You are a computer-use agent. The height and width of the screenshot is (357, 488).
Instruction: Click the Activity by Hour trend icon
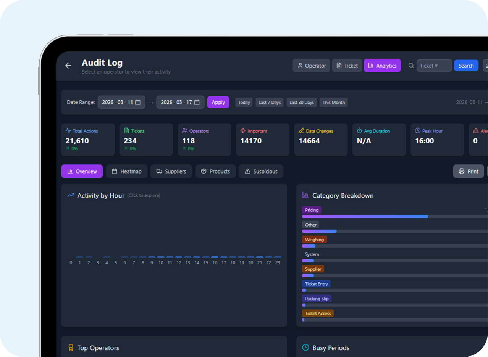71,195
